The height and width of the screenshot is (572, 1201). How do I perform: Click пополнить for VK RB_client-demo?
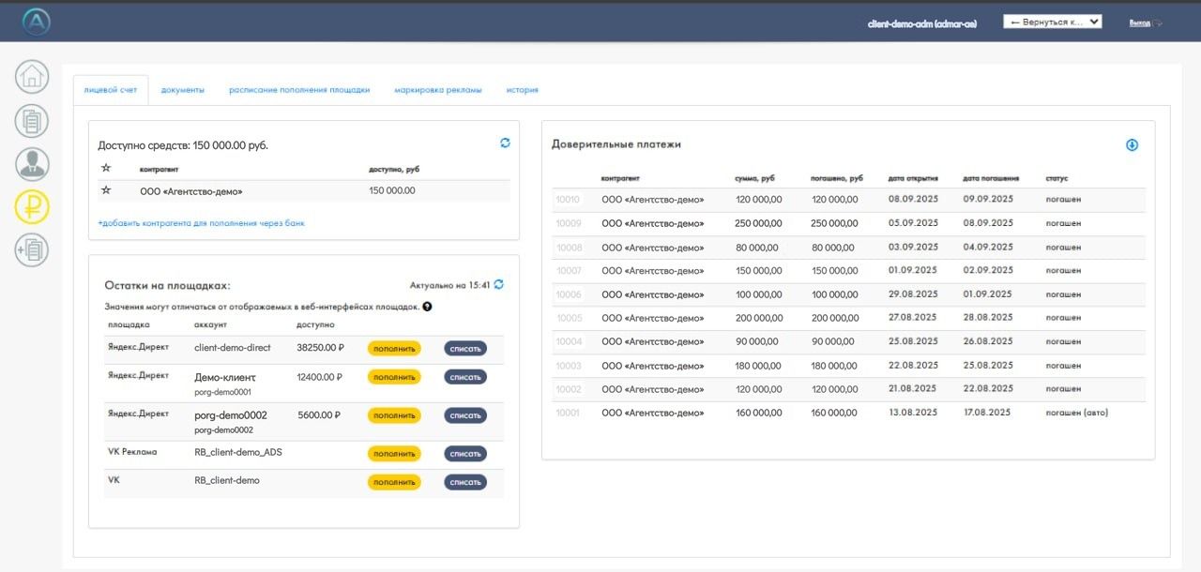[x=394, y=482]
